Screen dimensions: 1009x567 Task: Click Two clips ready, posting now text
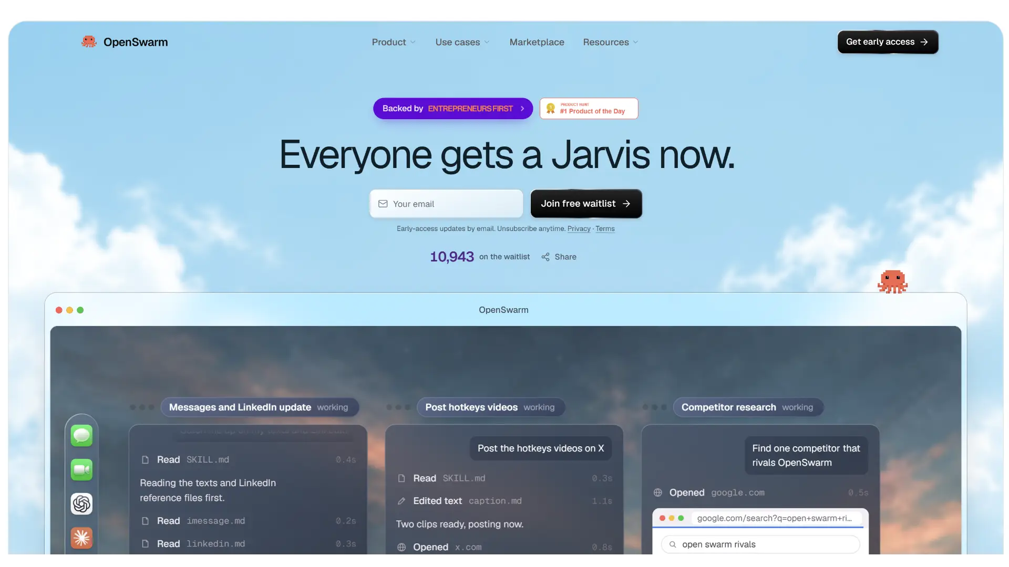point(459,524)
